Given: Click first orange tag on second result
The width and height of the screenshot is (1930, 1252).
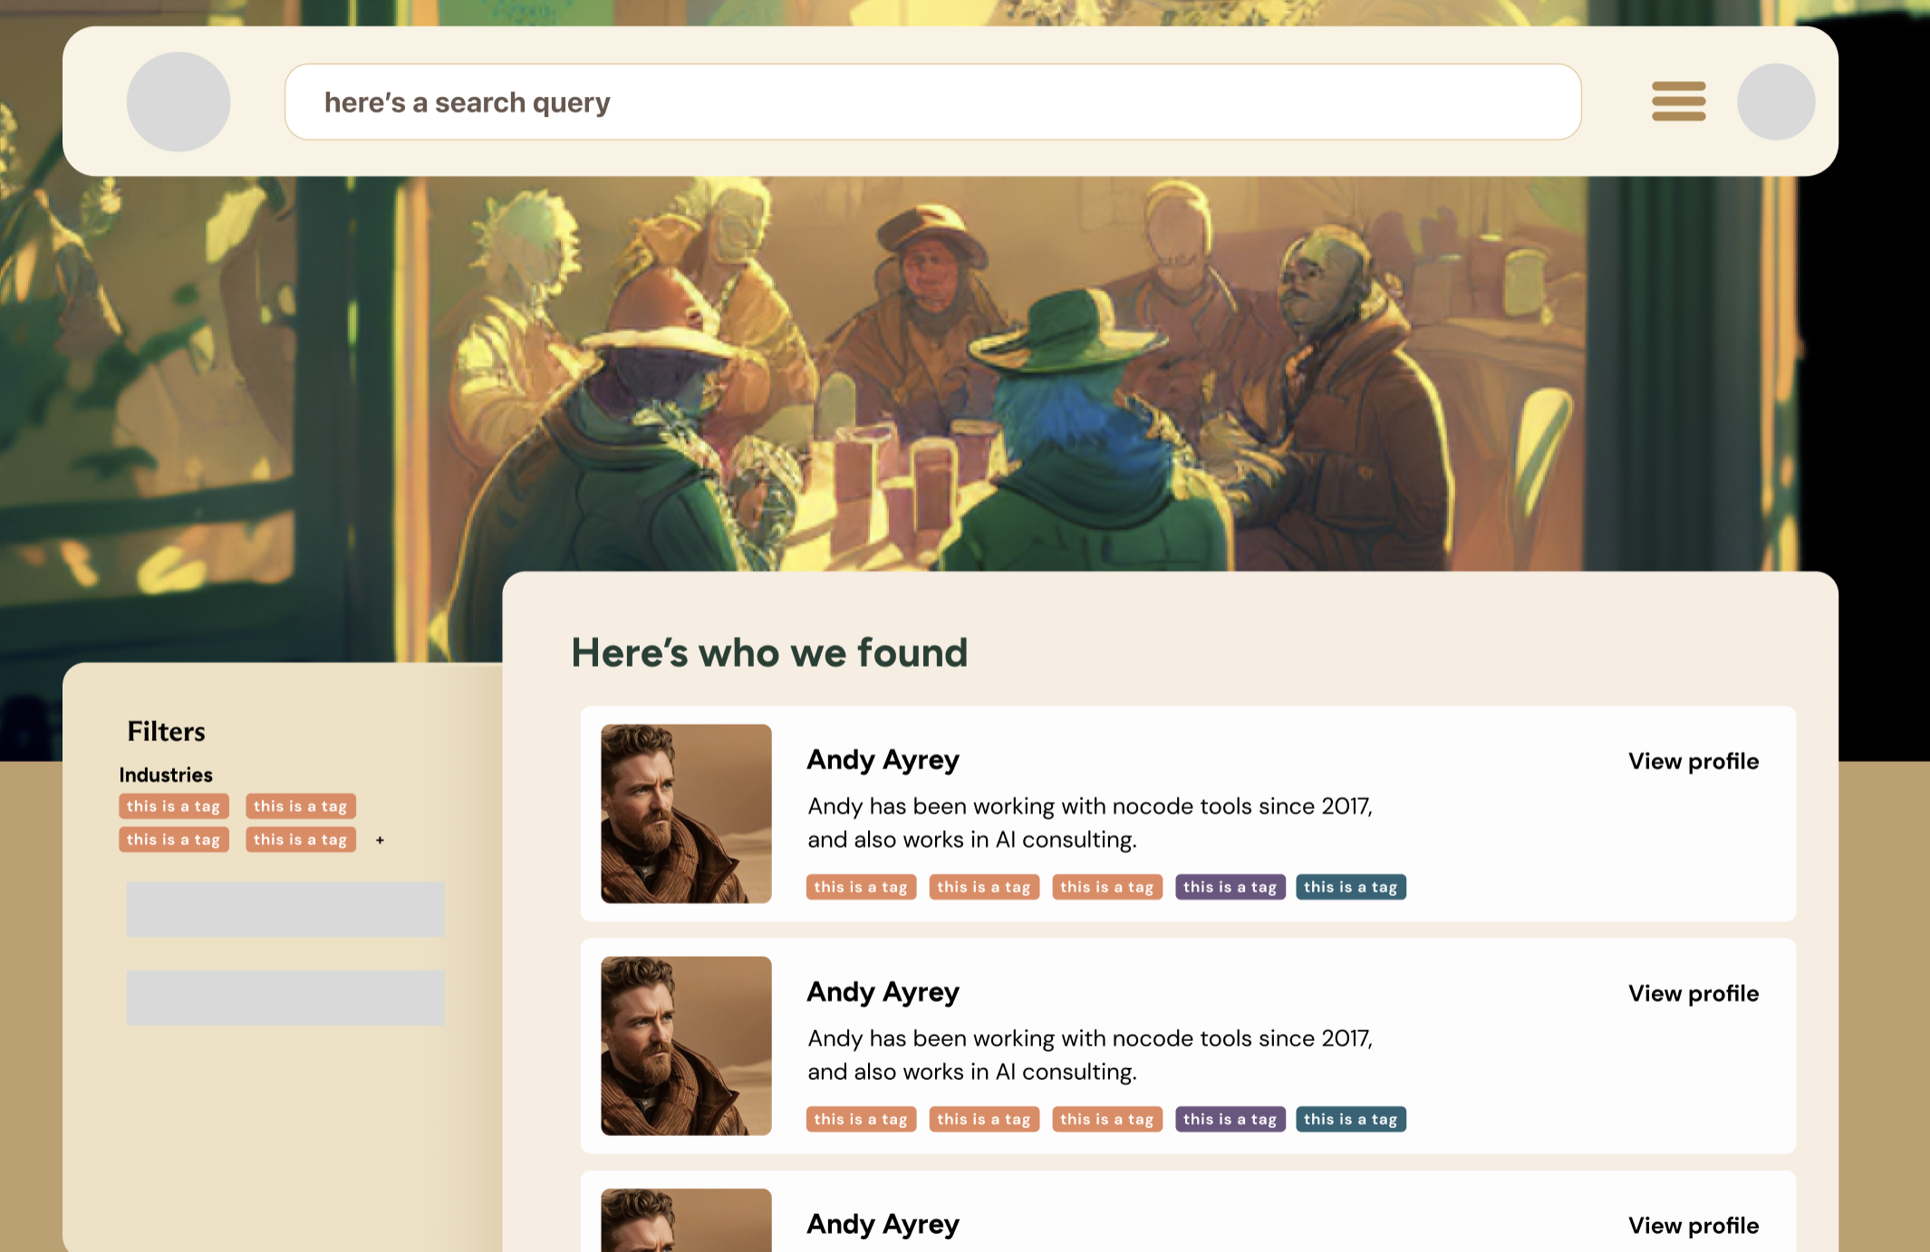Looking at the screenshot, I should (x=861, y=1119).
